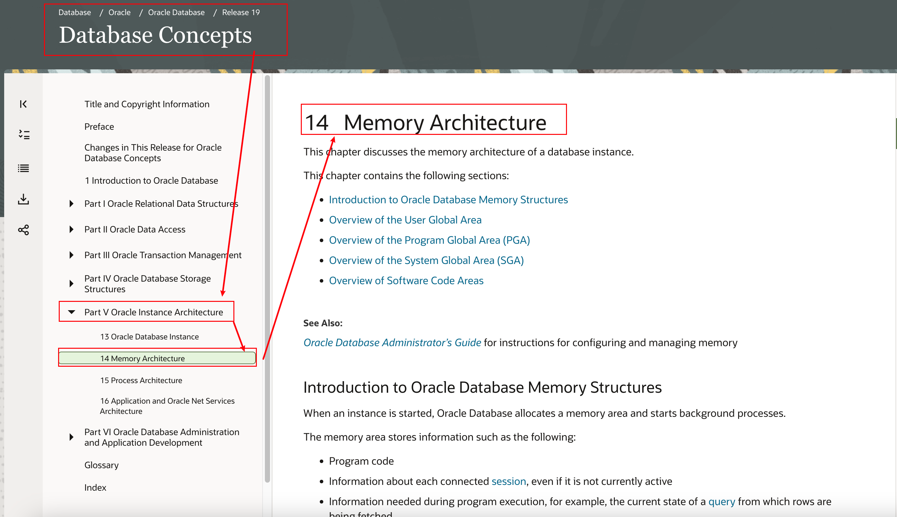
Task: Collapse the sidebar with the first-page icon
Action: [x=23, y=104]
